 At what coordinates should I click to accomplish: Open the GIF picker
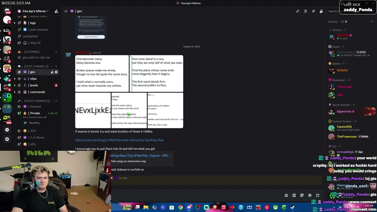(x=294, y=195)
